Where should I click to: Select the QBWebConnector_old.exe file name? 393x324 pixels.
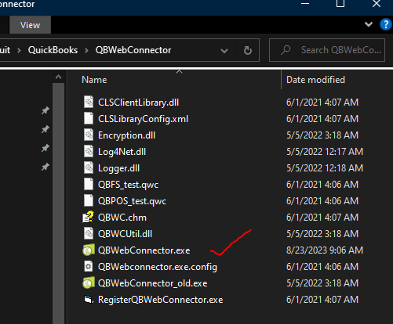153,283
